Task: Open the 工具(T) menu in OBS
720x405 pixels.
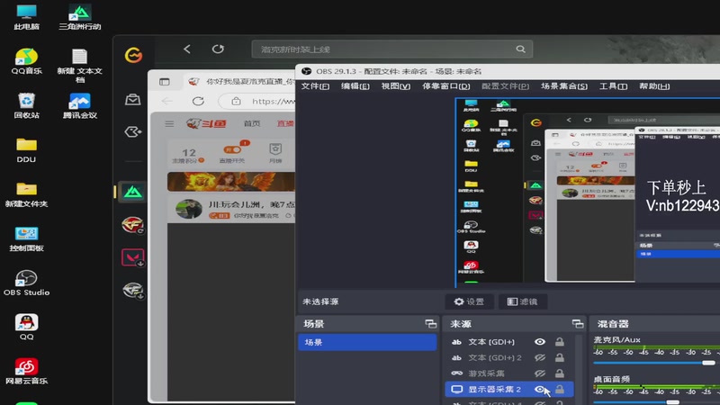Action: pyautogui.click(x=613, y=86)
